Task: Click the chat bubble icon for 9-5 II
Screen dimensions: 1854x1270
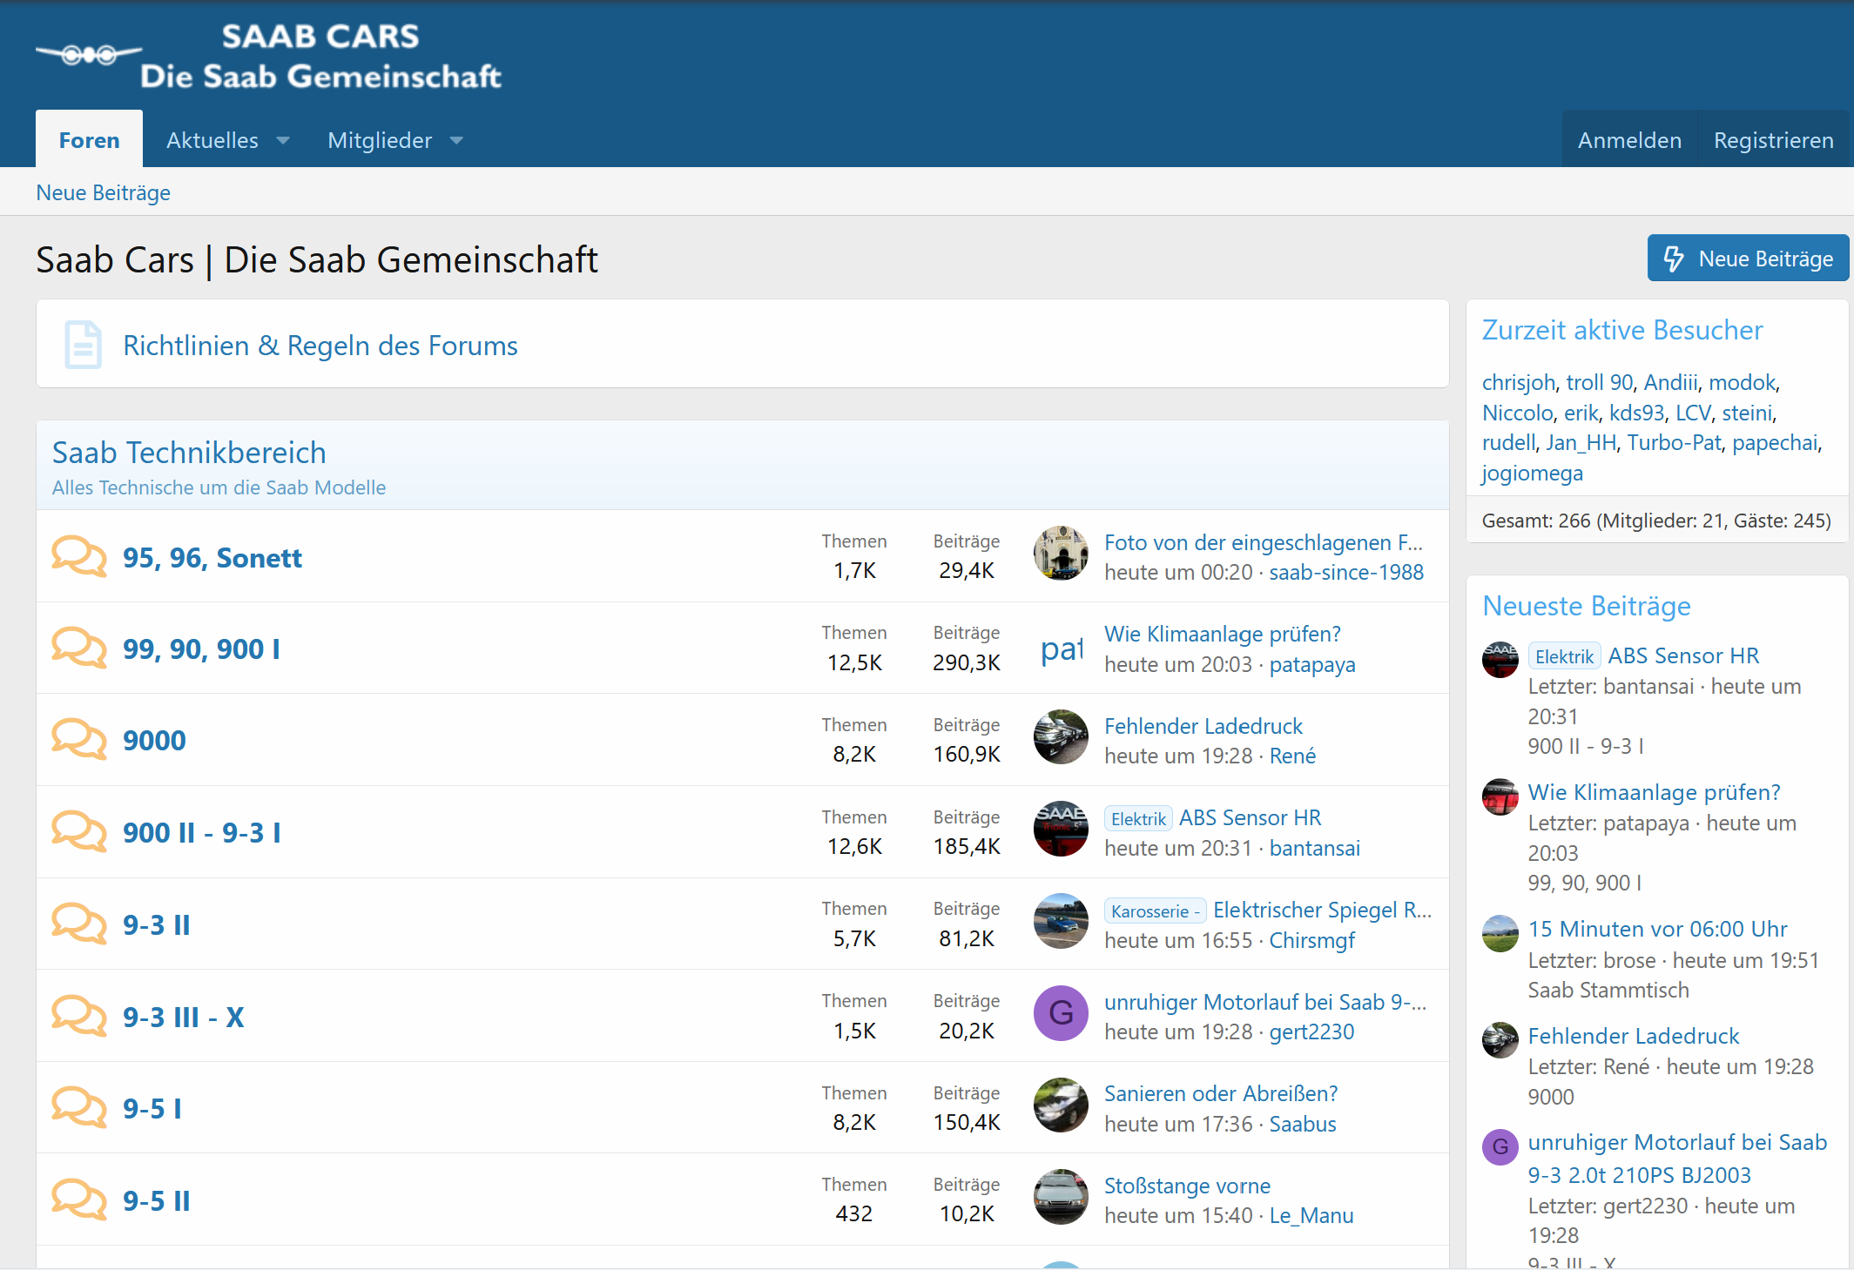Action: pos(79,1200)
